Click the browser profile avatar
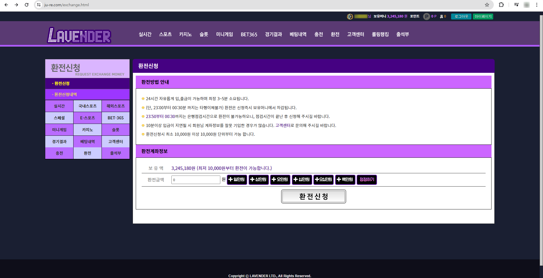Screen dimensions: 543x278 pyautogui.click(x=526, y=5)
